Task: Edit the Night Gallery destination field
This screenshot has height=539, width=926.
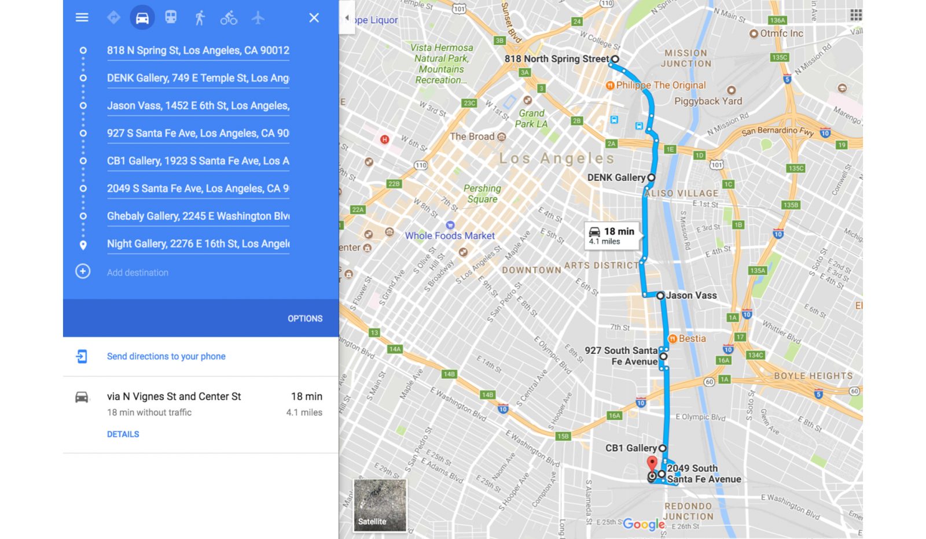Action: coord(198,244)
